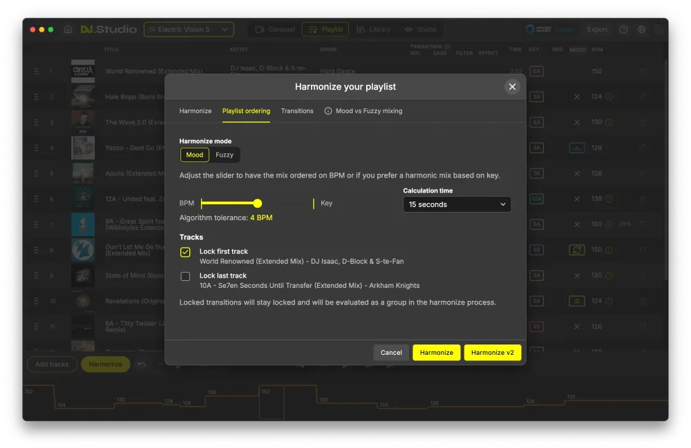Open the Electric Vision 5 mix dropdown
691x448 pixels.
click(189, 30)
